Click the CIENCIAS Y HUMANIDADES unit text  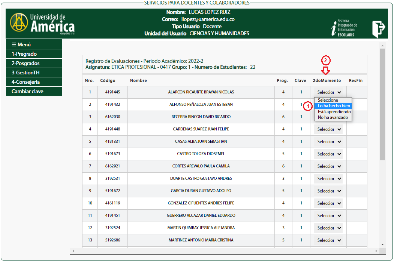point(219,33)
